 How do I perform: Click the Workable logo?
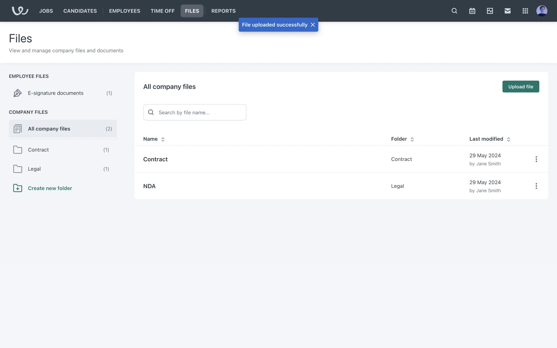pos(20,11)
